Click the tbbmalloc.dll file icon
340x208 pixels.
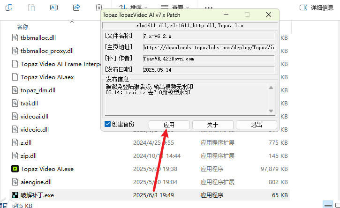tap(15, 37)
